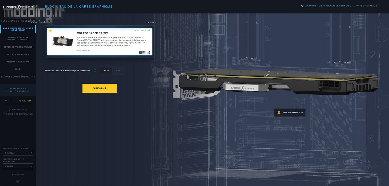This screenshot has height=186, width=389.
Task: Click the Hydro X badge icon beside the iCUE badge
Action: (149, 52)
